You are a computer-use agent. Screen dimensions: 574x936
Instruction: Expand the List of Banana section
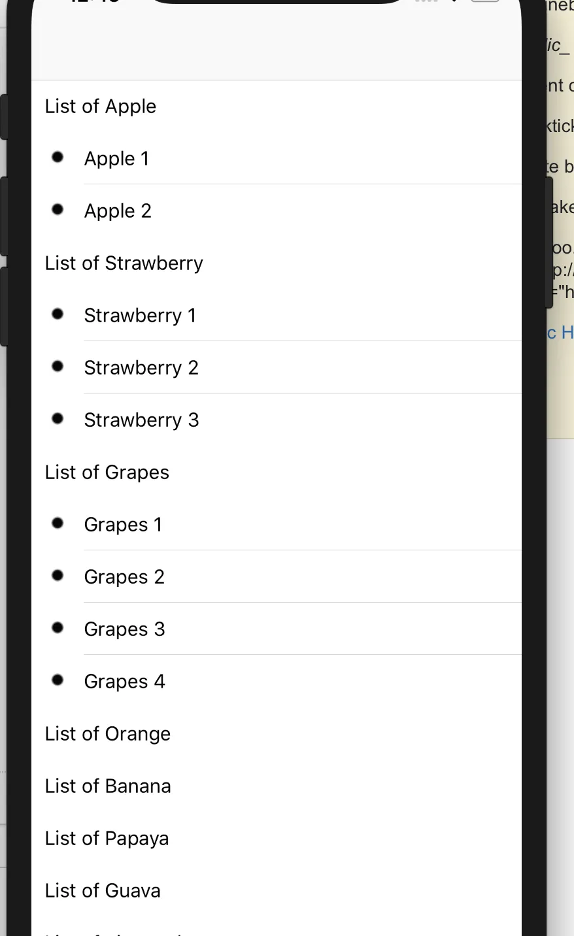[x=108, y=786]
